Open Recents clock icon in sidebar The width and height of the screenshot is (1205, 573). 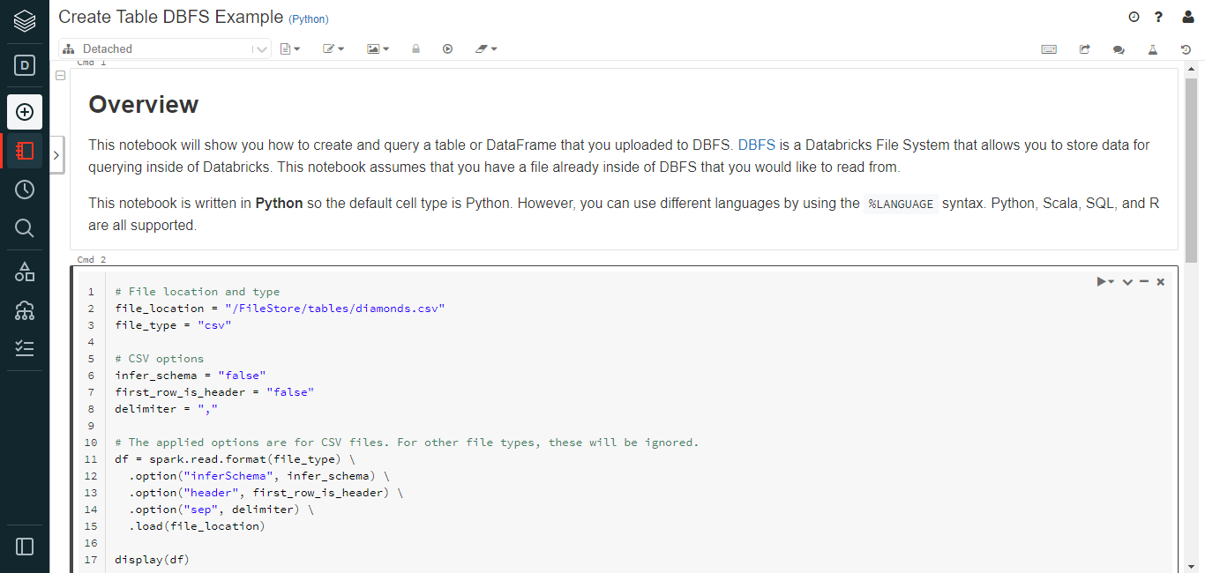(x=25, y=190)
